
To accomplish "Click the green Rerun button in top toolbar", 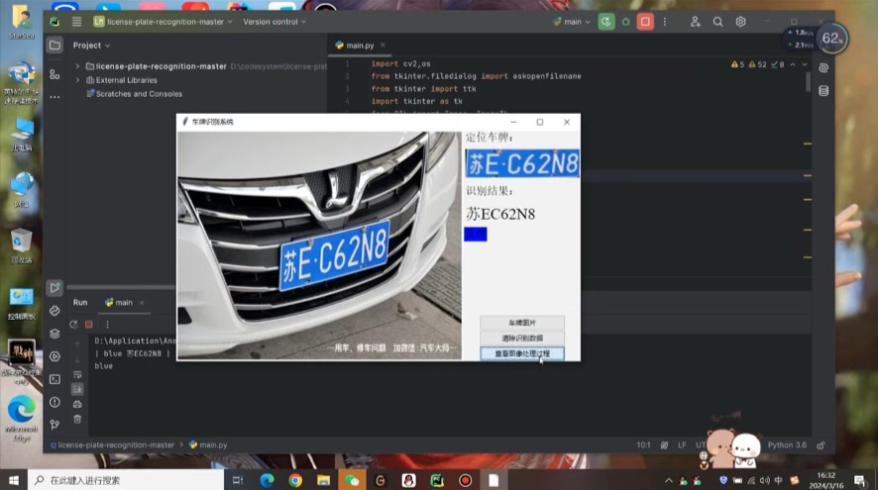I will (605, 22).
